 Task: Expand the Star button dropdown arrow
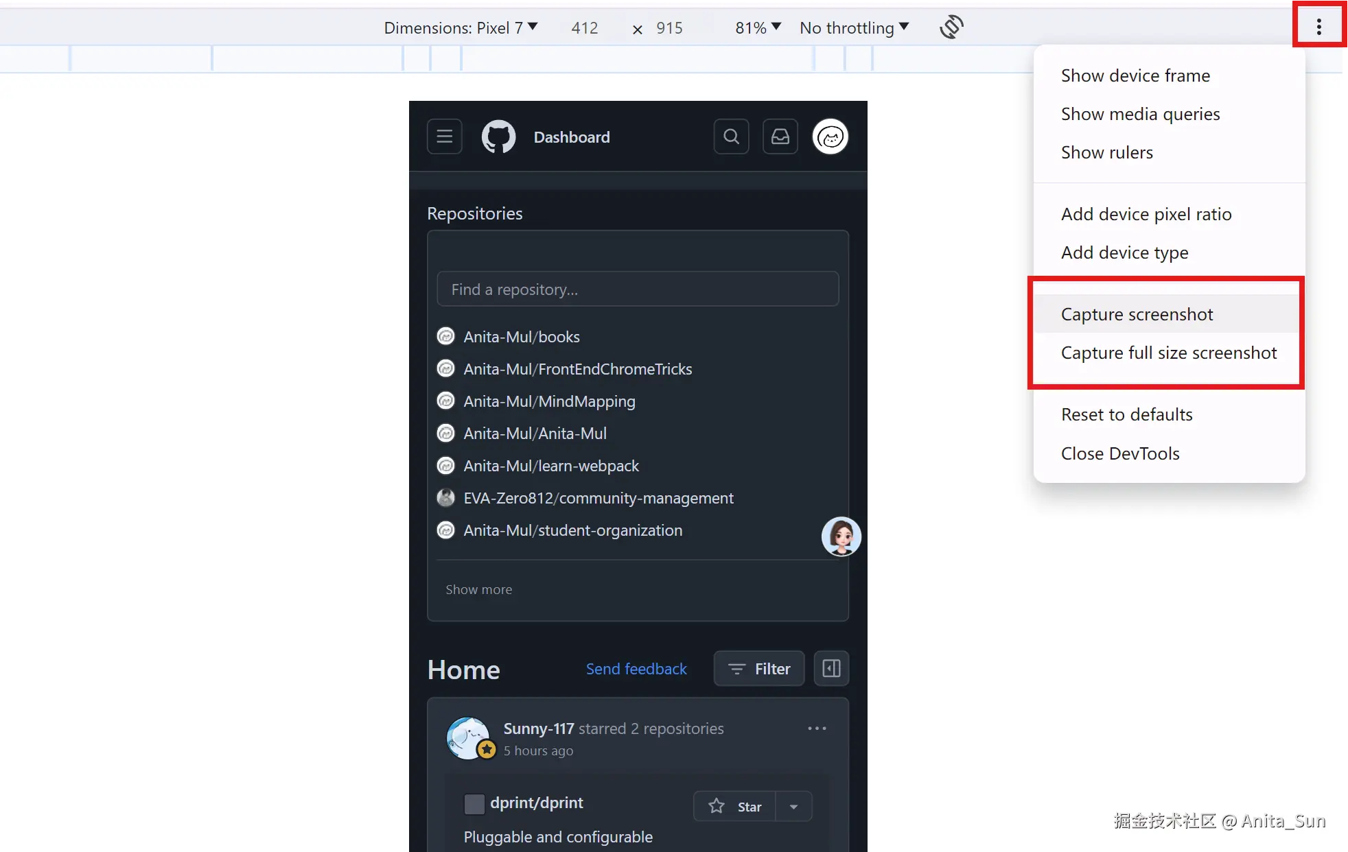coord(793,807)
